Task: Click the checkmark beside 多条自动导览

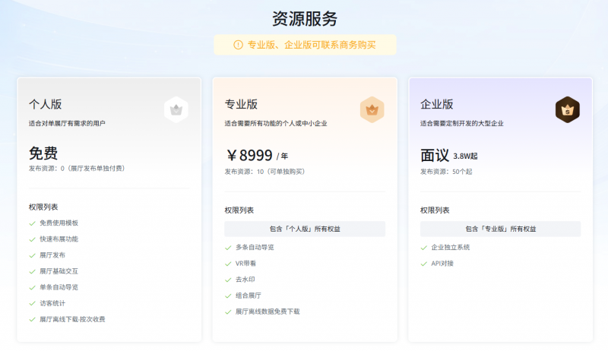Action: (228, 248)
